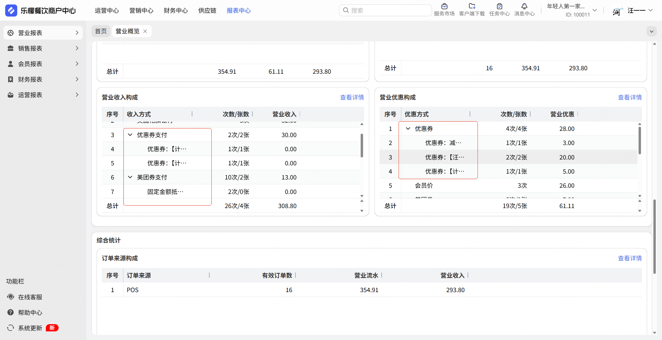The image size is (662, 340).
Task: Click 查看详情 link for 订单来源构成
Action: click(x=630, y=258)
